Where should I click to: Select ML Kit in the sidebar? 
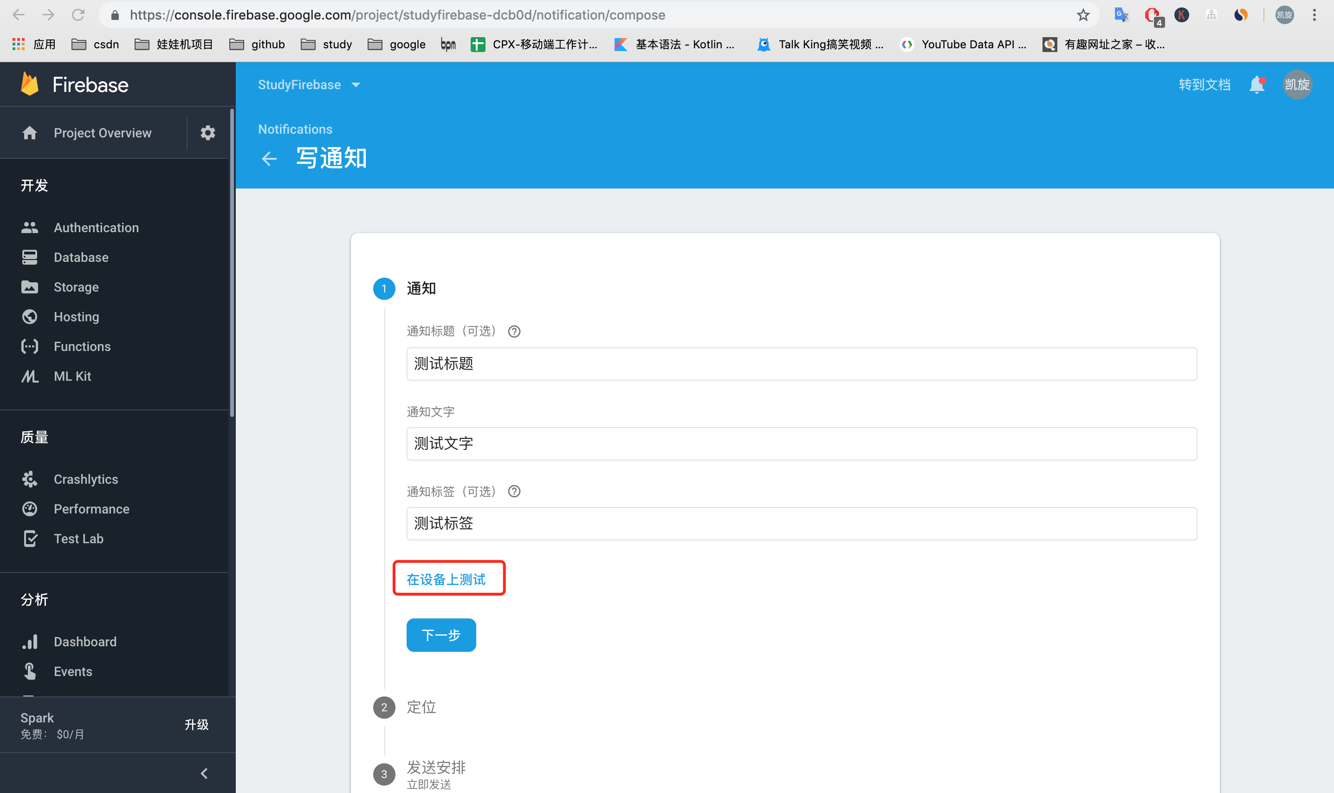[x=71, y=376]
